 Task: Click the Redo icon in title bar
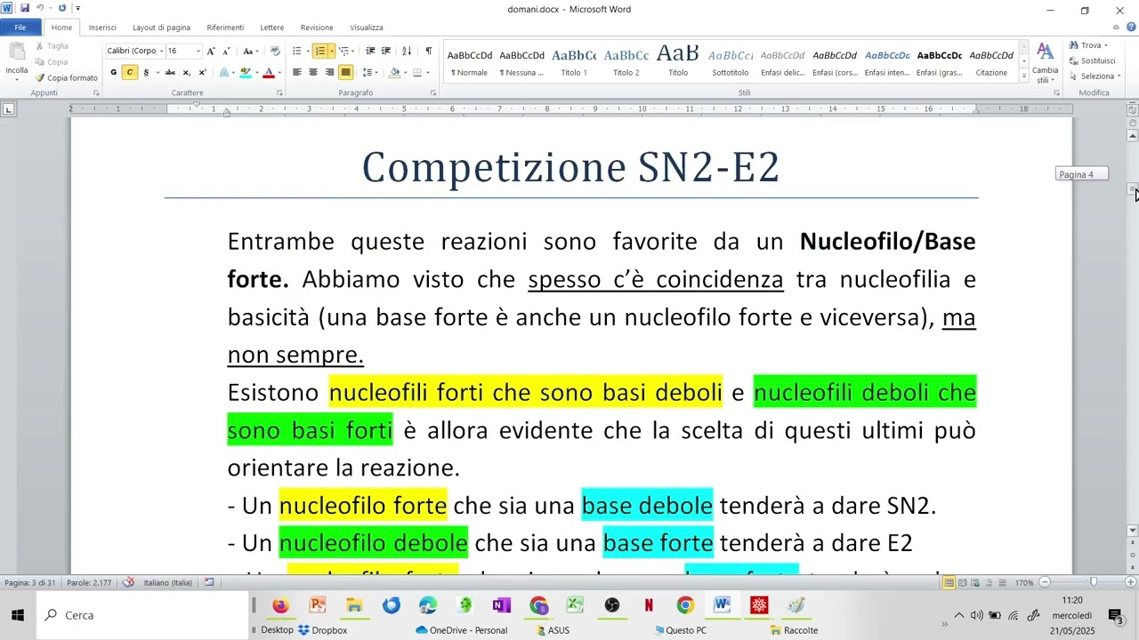(61, 8)
